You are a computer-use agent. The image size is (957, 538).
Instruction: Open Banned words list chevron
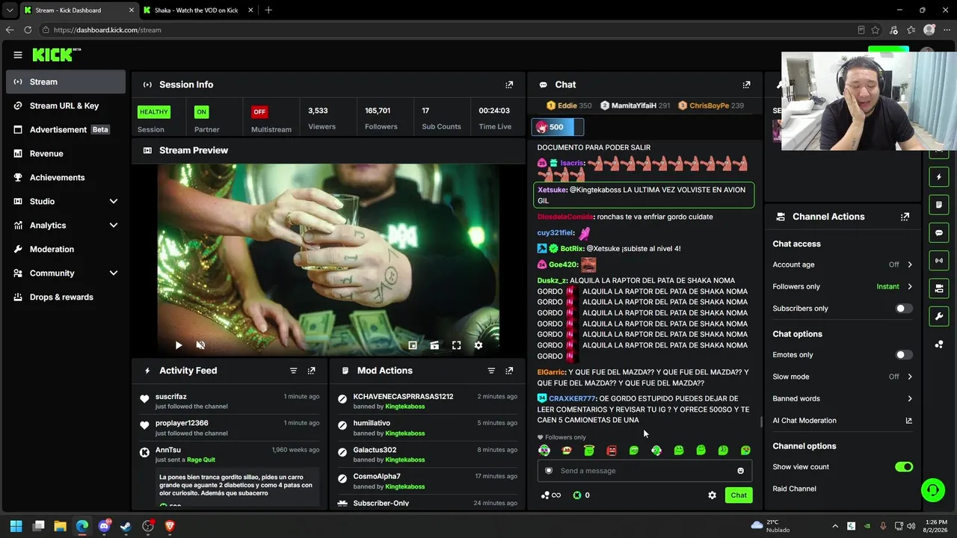[910, 399]
